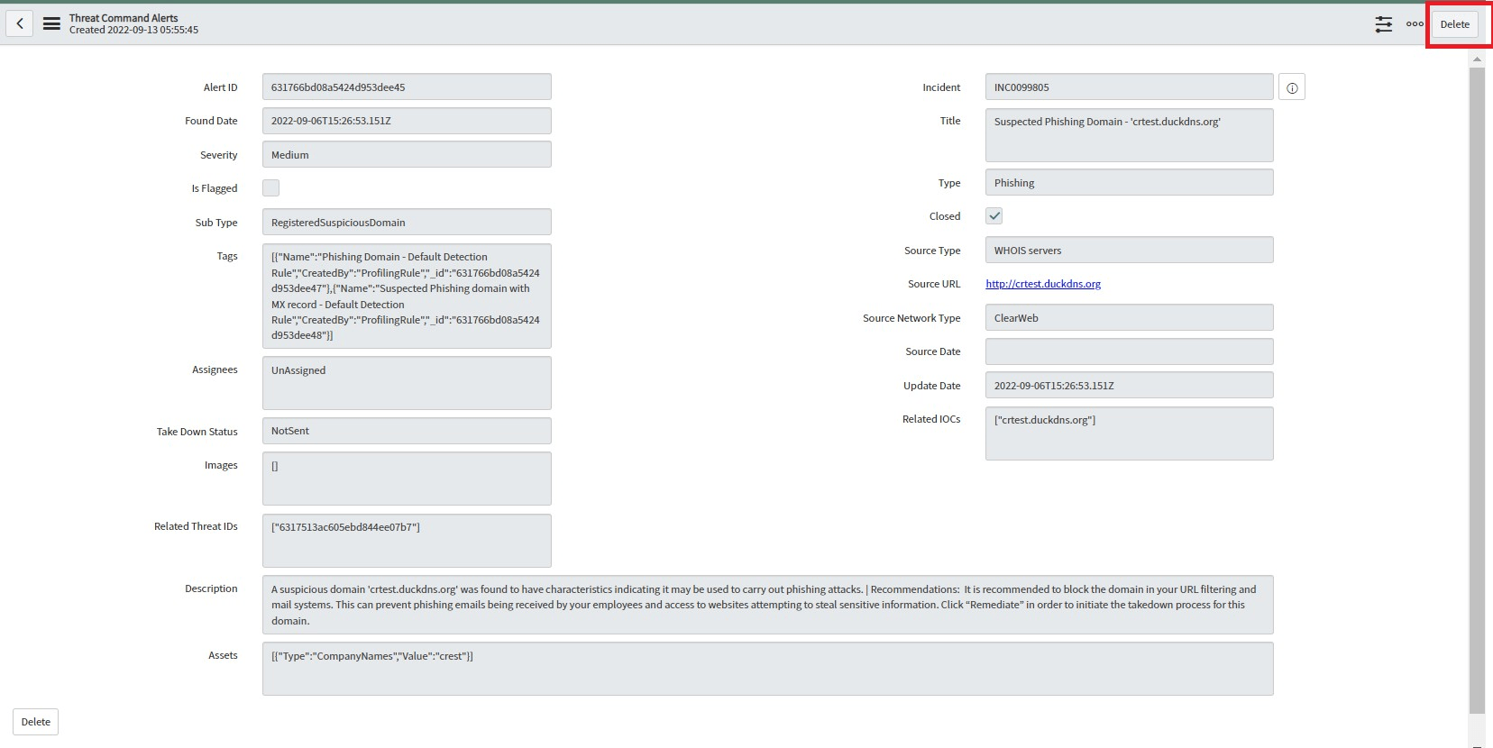Viewport: 1493px width, 748px height.
Task: Click the Source Type WHOIS servers field
Action: [x=1128, y=251]
